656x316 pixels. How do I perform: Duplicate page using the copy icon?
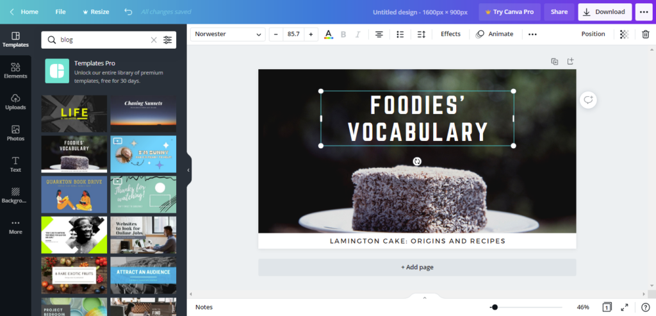554,62
